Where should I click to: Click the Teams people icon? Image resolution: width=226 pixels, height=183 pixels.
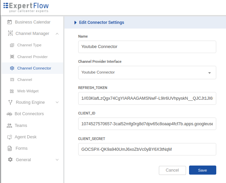[x=9, y=126]
